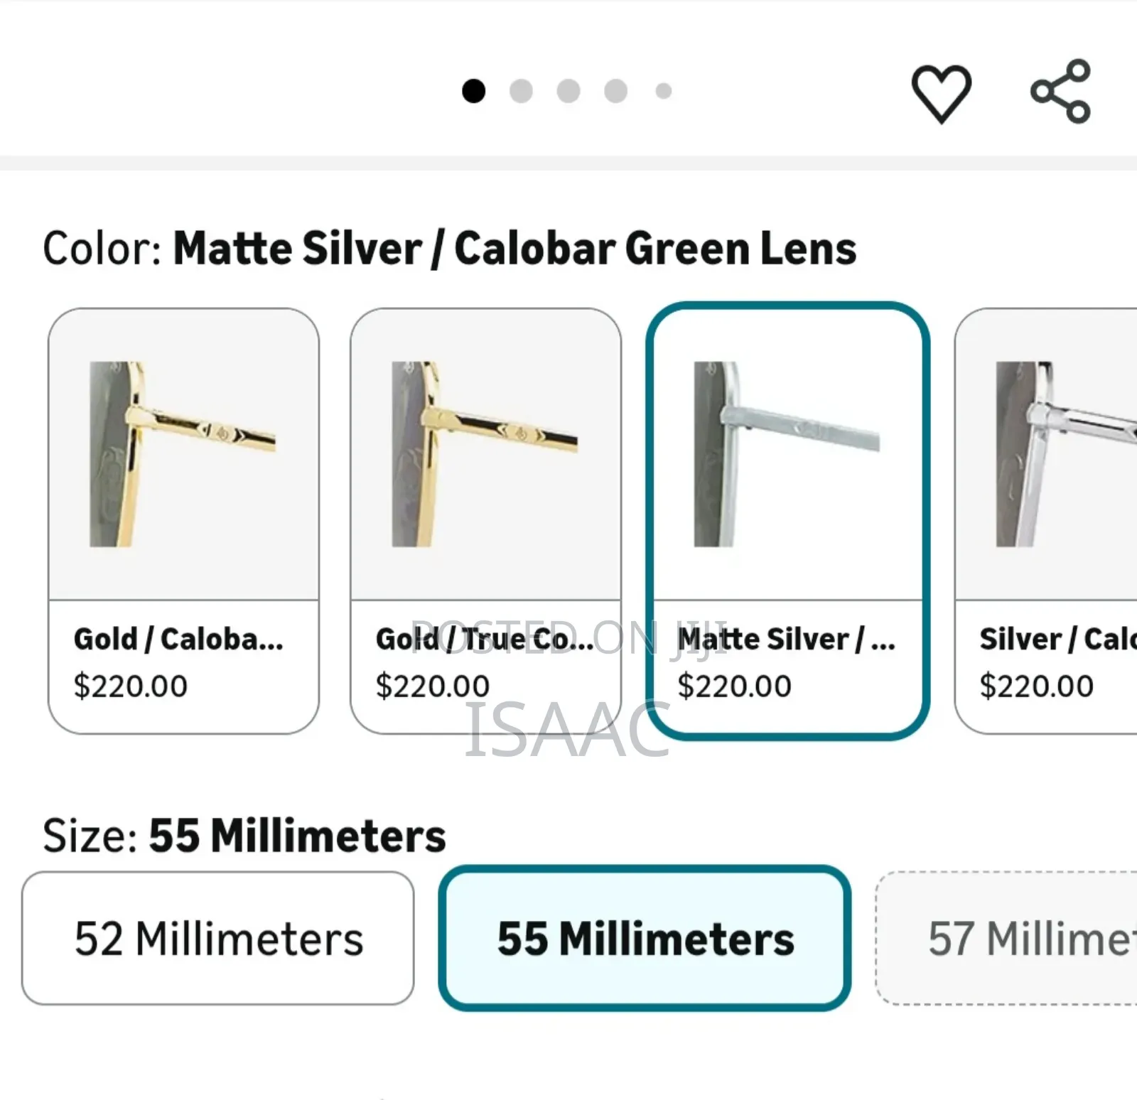Click the Matte Silver frame thumbnail image
This screenshot has height=1100, width=1137.
[787, 454]
